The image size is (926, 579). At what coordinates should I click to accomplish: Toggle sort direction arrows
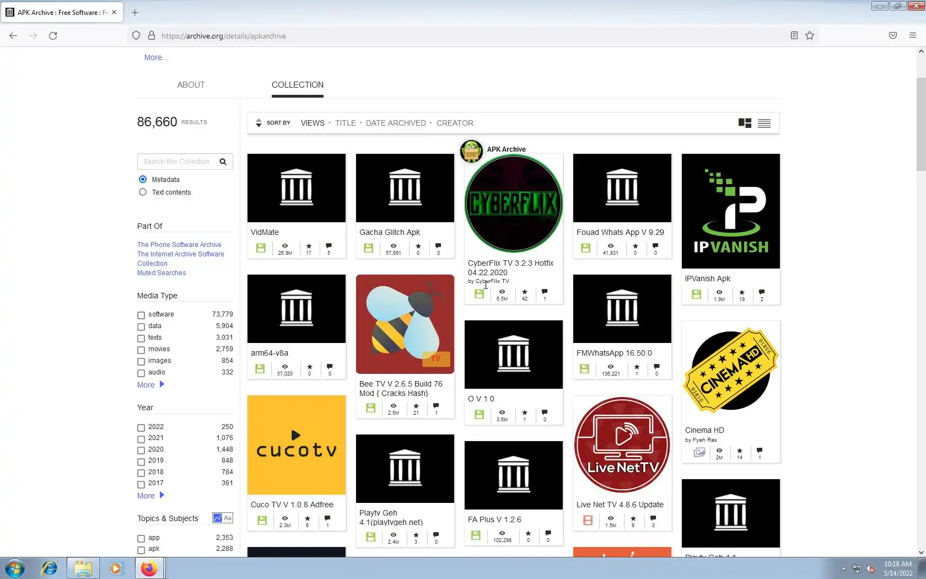259,123
